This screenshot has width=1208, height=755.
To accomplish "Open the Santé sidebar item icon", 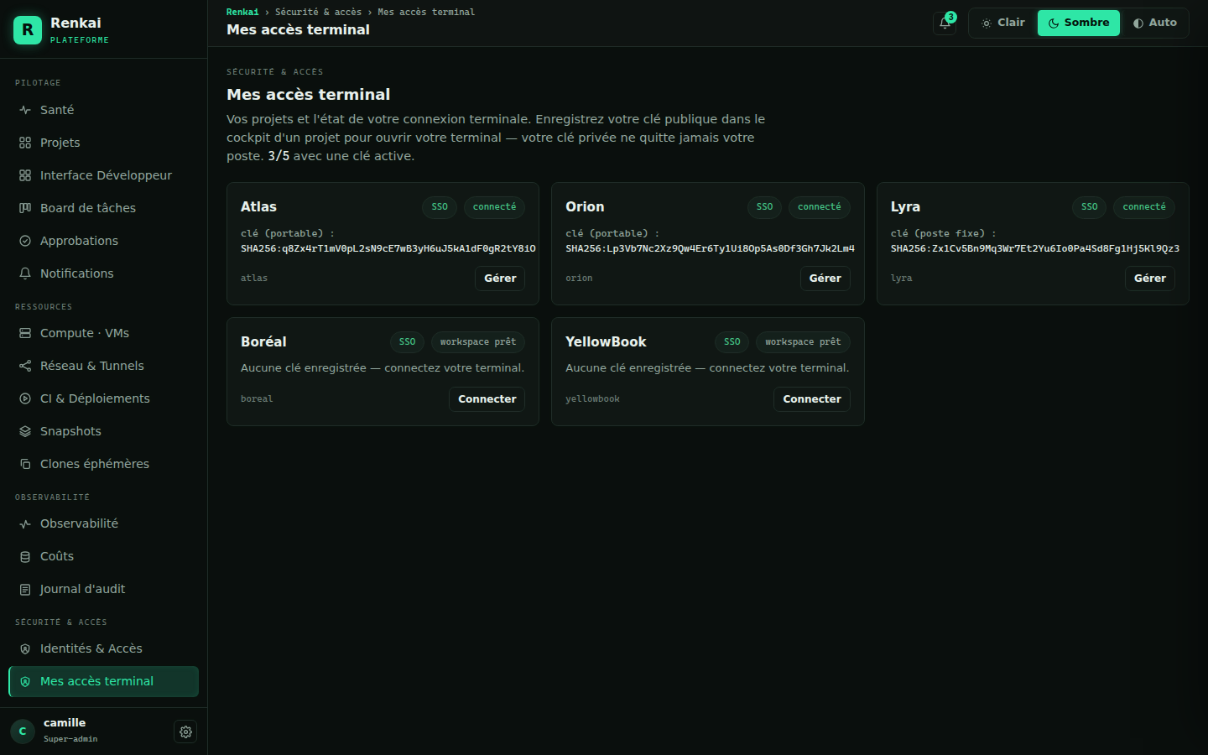I will coord(25,110).
